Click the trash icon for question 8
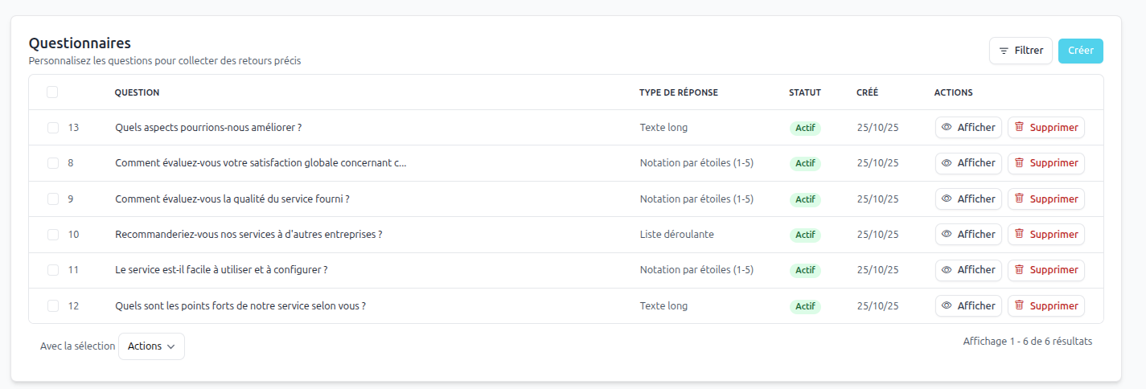The image size is (1146, 389). (x=1019, y=162)
